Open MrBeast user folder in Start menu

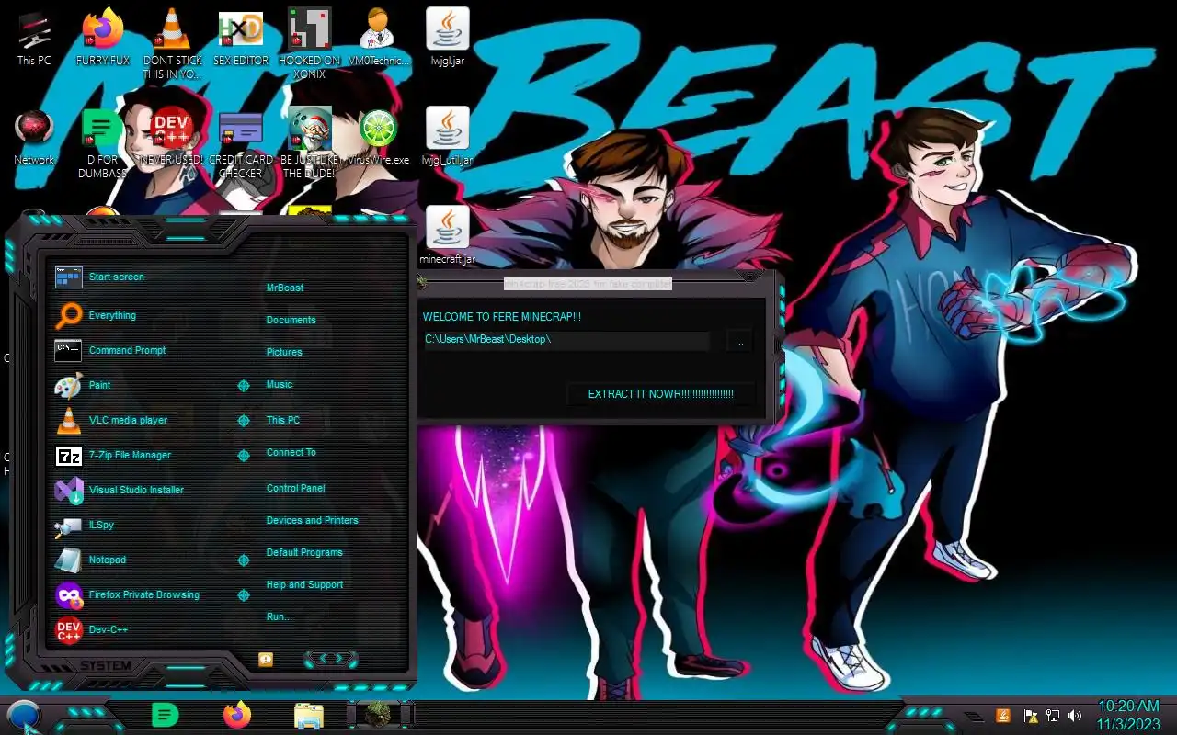coord(285,288)
